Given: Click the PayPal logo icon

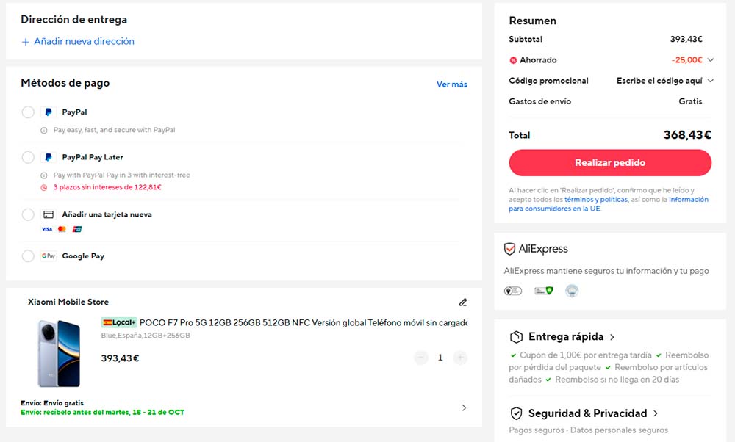Looking at the screenshot, I should click(x=48, y=112).
